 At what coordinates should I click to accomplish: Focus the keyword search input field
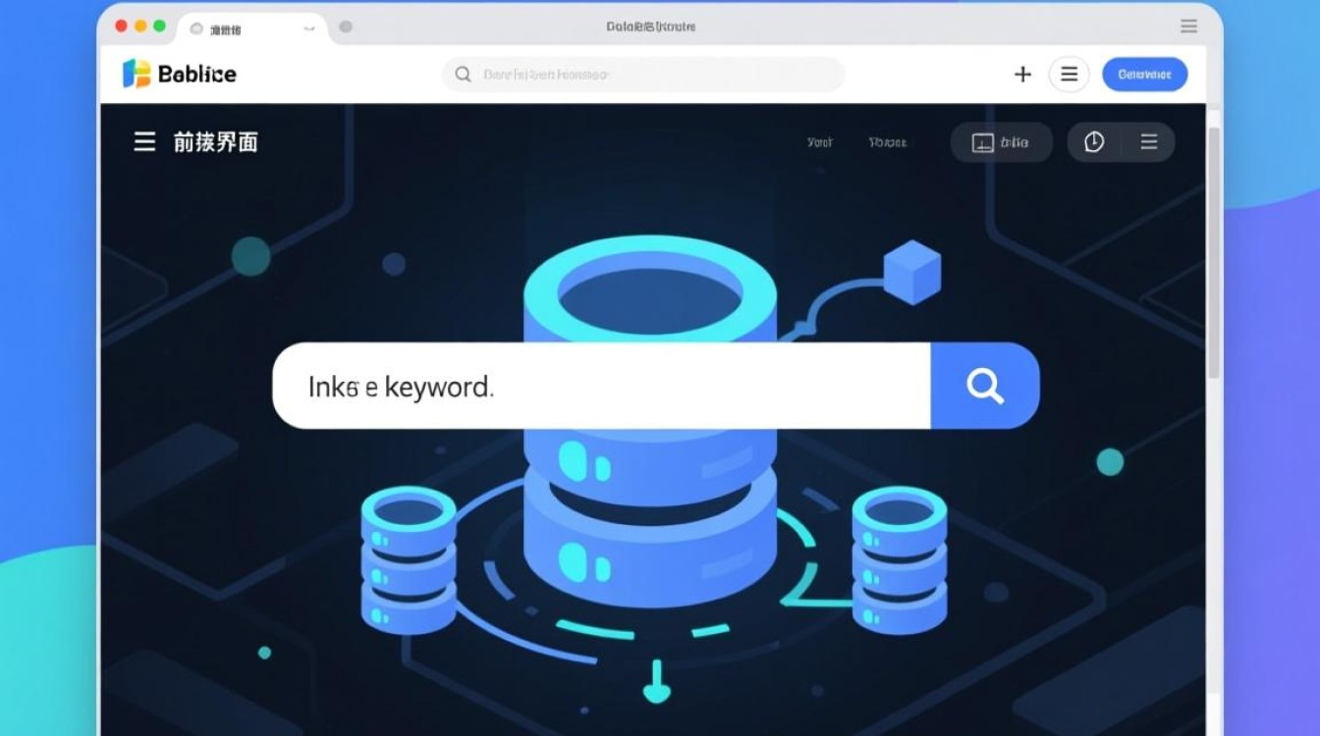601,386
